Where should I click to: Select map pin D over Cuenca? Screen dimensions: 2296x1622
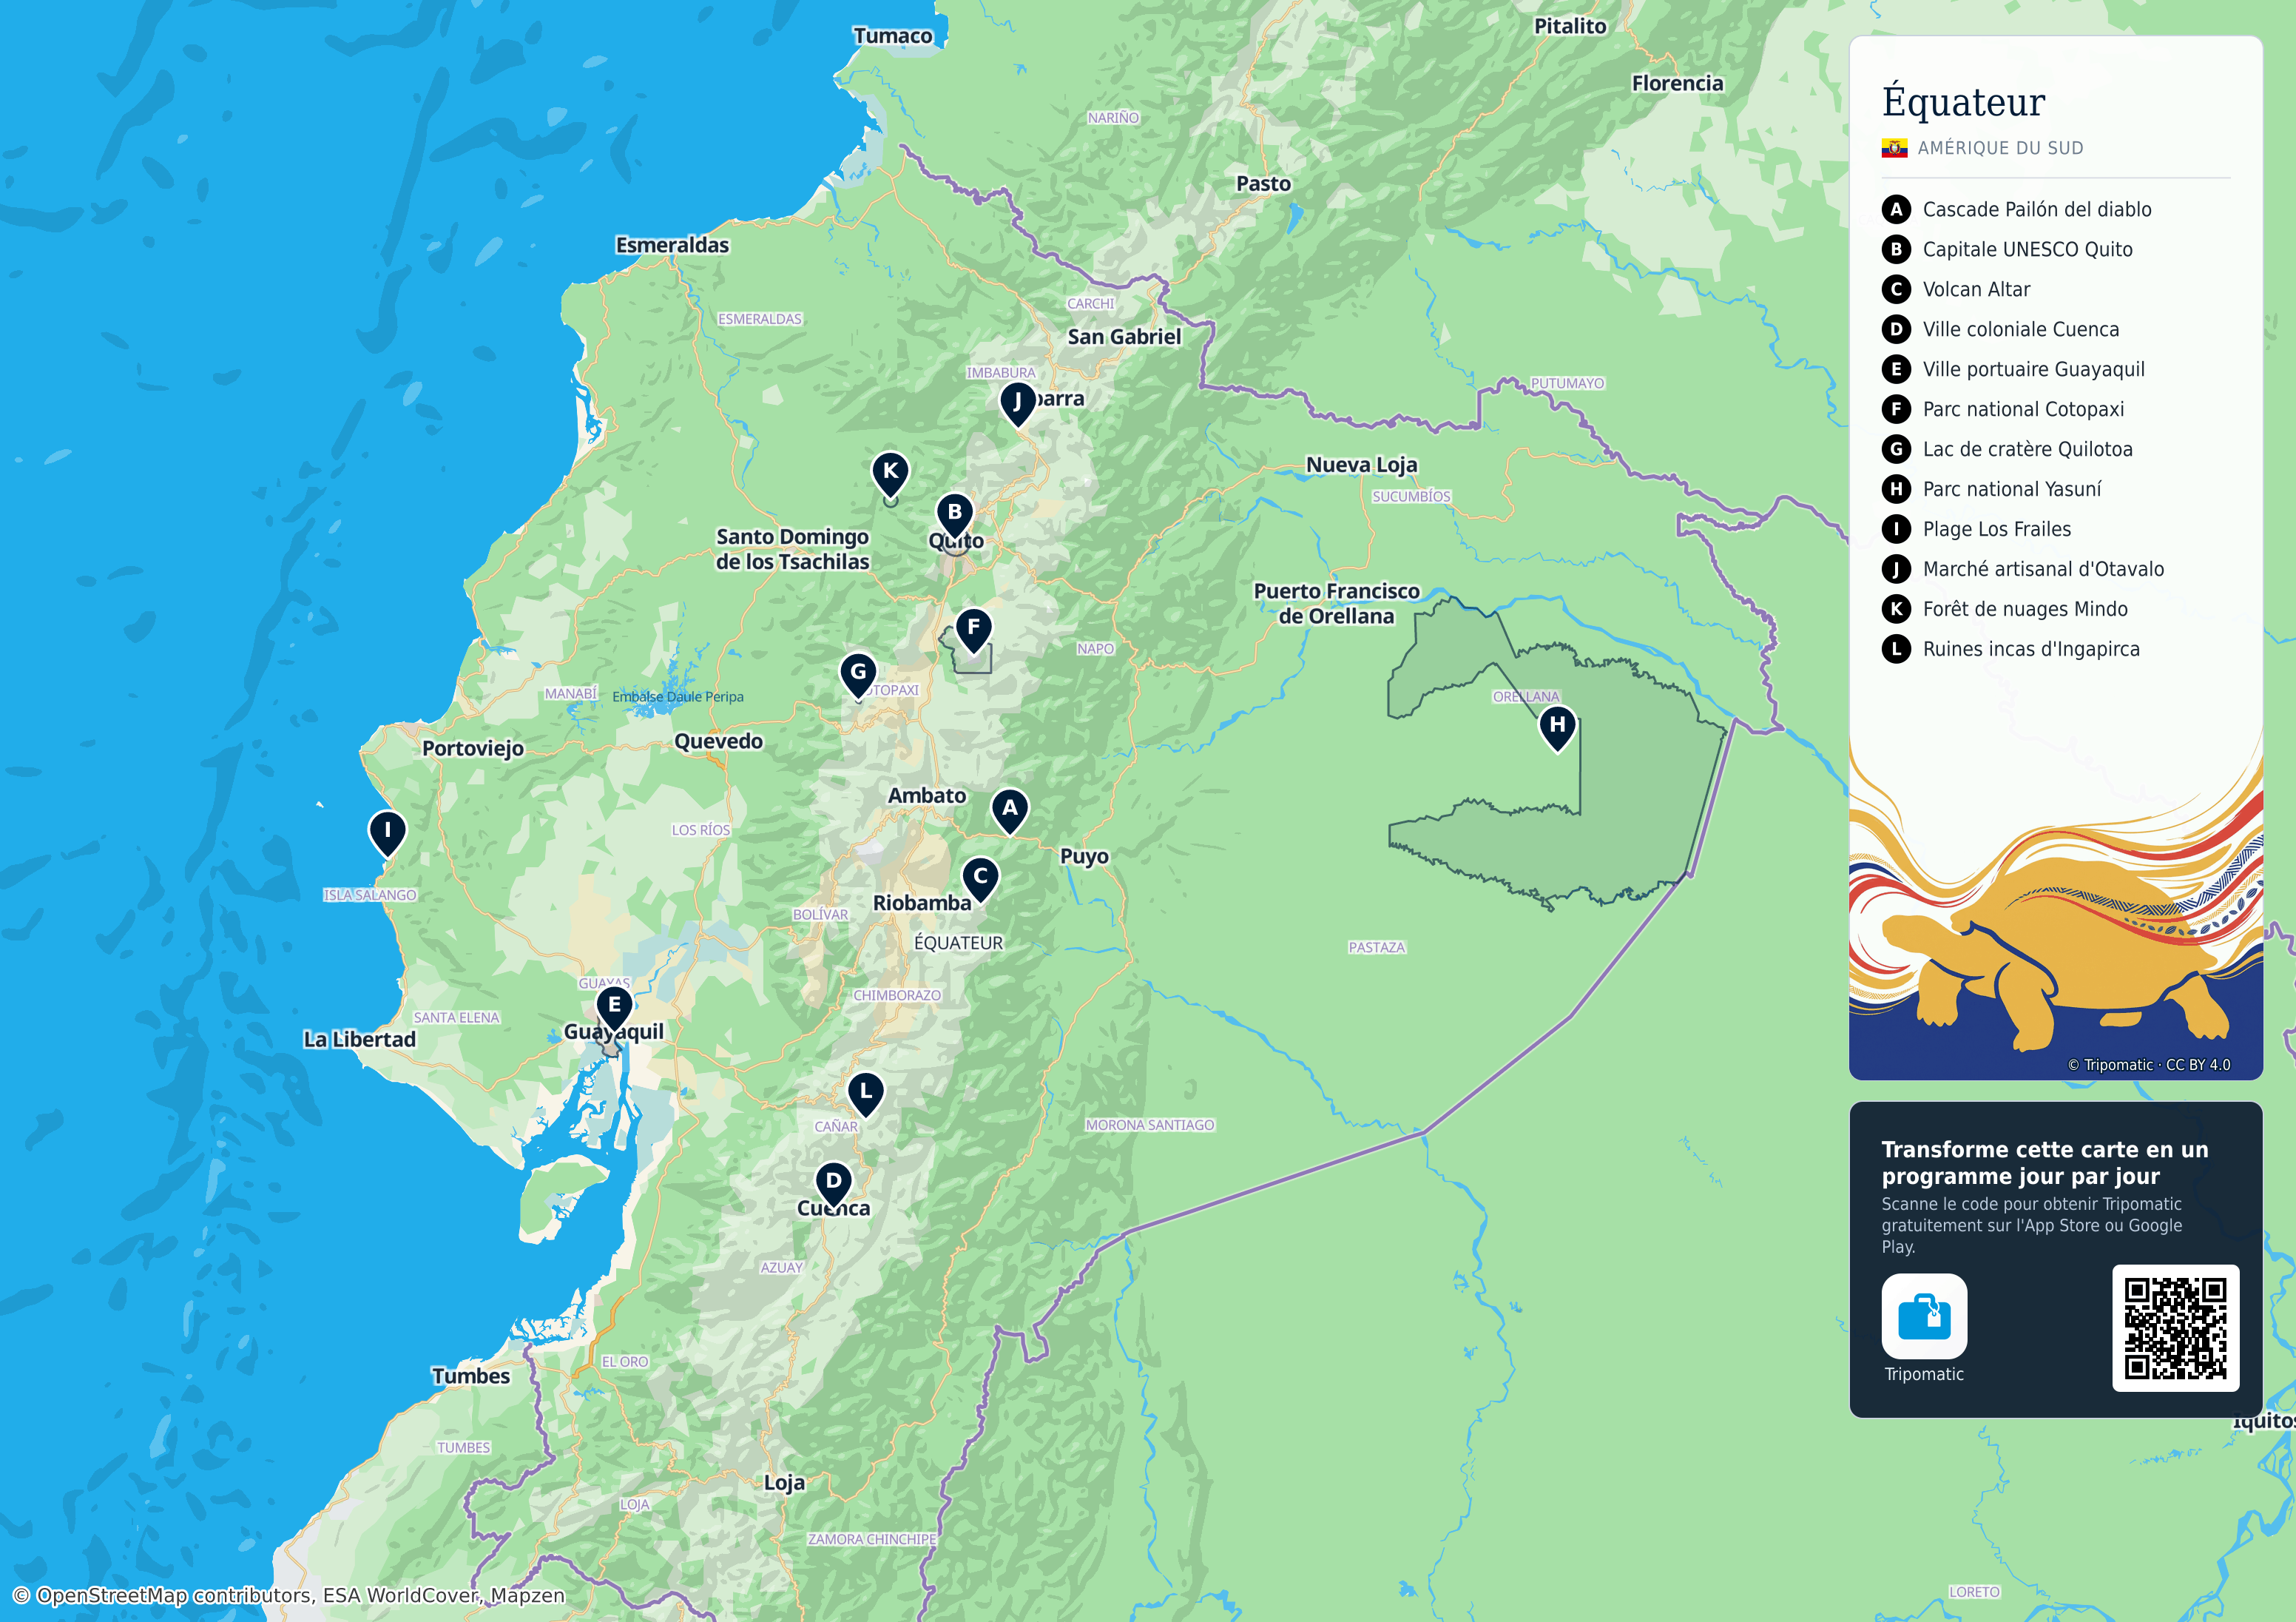coord(833,1185)
